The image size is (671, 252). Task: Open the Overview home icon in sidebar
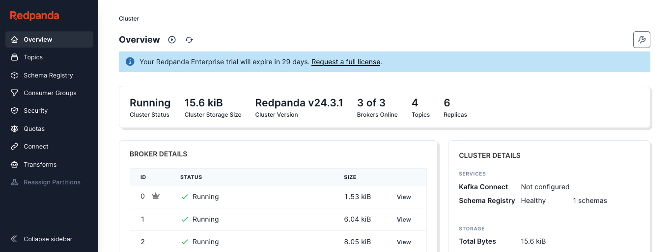[x=15, y=40]
